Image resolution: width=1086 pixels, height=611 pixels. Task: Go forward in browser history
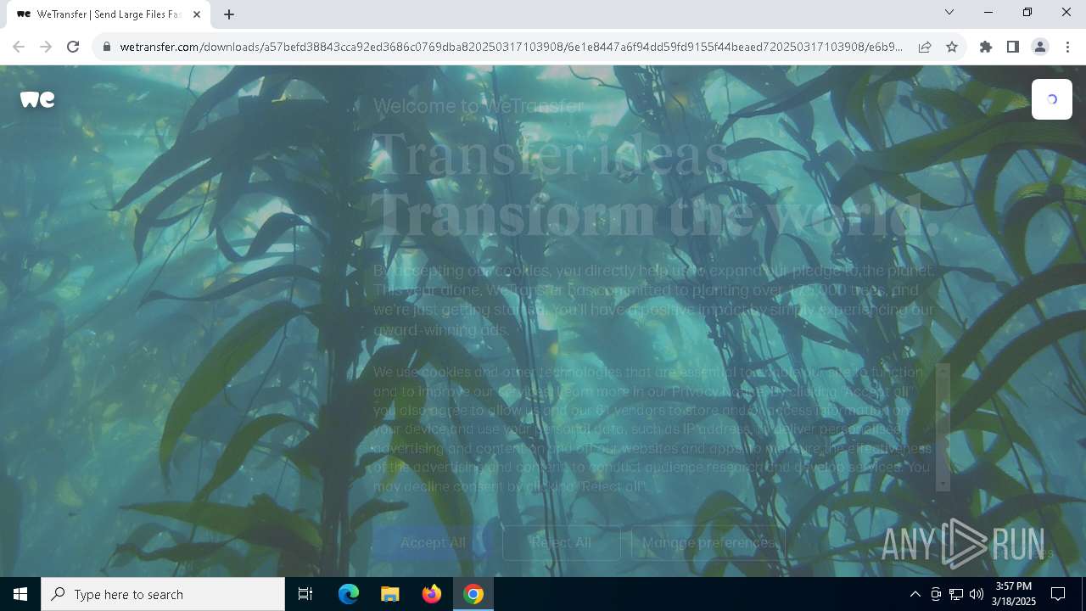46,47
